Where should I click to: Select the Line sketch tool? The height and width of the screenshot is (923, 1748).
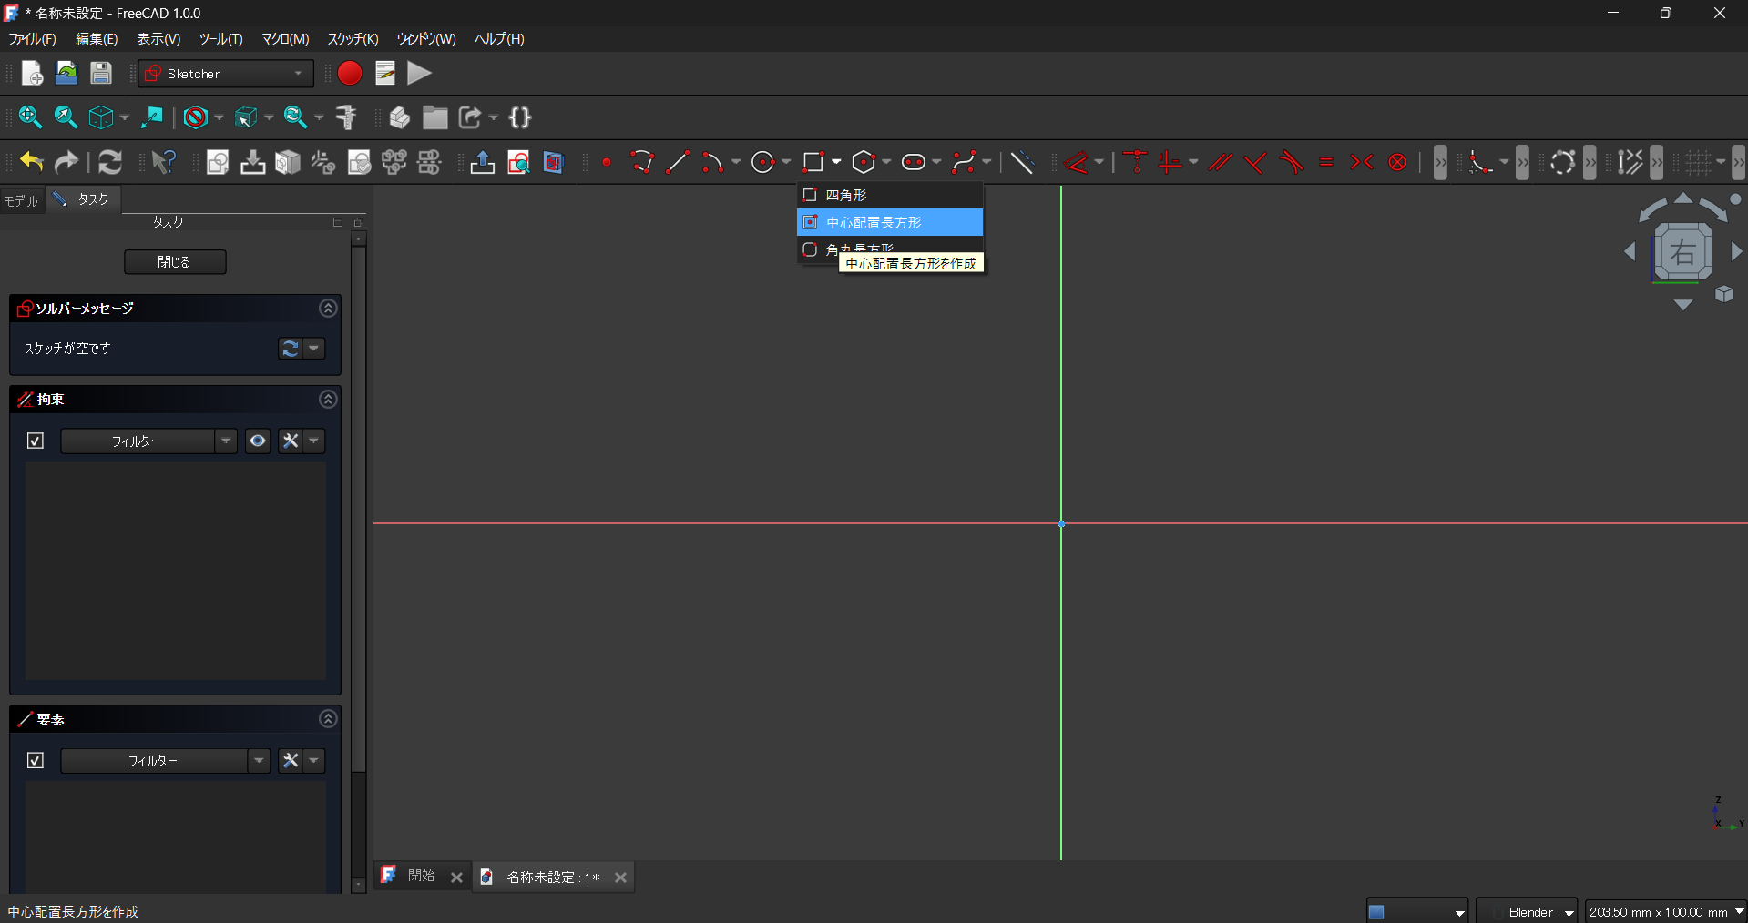coord(677,162)
